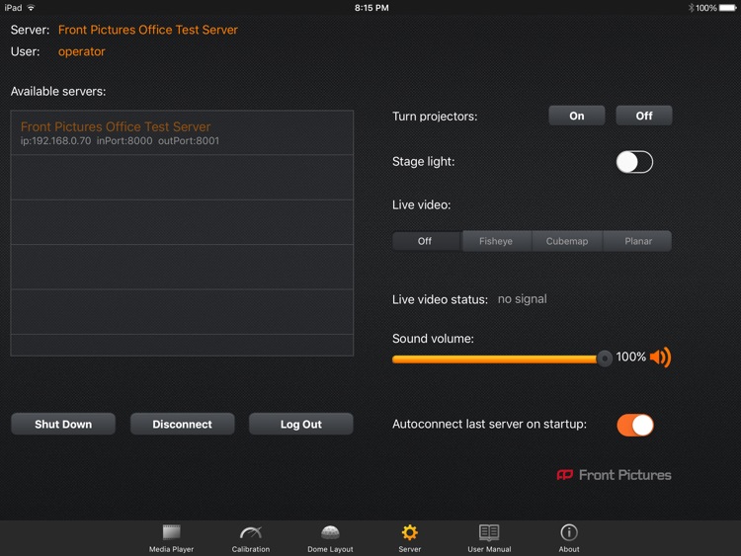Click the 'Available servers:' label

point(58,91)
